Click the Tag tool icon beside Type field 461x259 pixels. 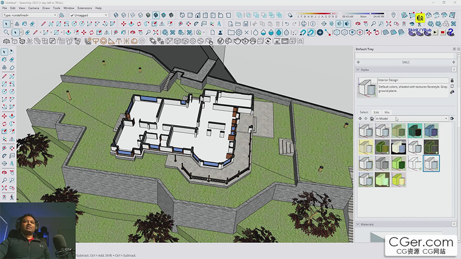click(61, 15)
